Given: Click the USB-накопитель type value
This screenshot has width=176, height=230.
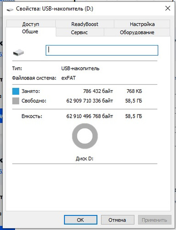Looking at the screenshot, I should (x=80, y=68).
